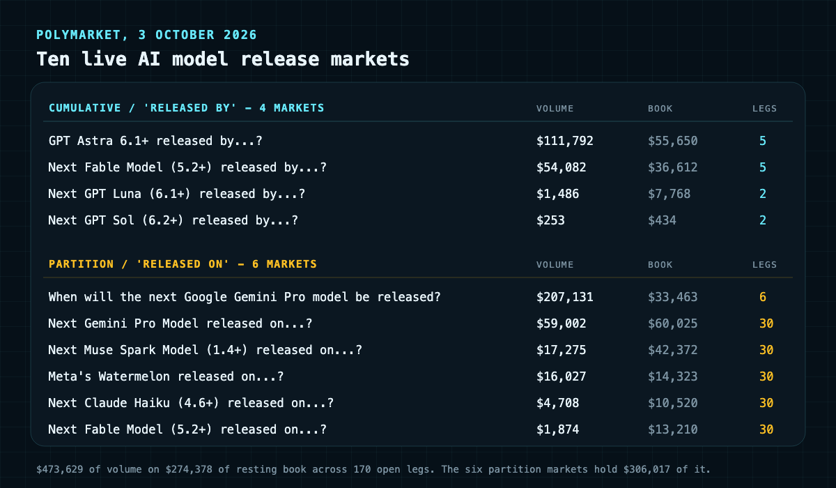Select the book value $434
This screenshot has height=488, width=836.
click(x=662, y=220)
